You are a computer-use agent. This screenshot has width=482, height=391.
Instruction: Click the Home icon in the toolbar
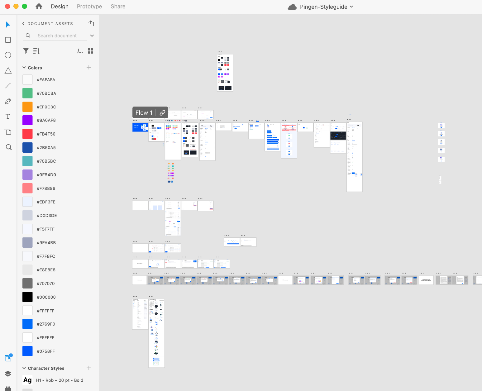click(39, 6)
